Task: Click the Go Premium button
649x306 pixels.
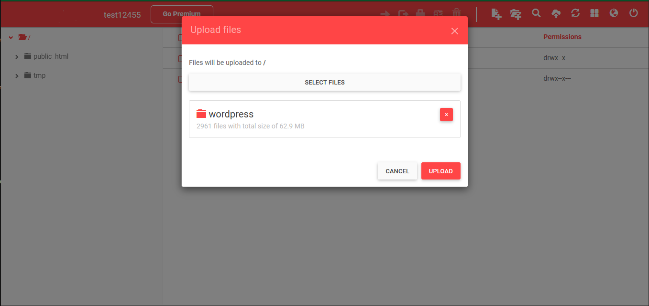Action: (x=182, y=14)
